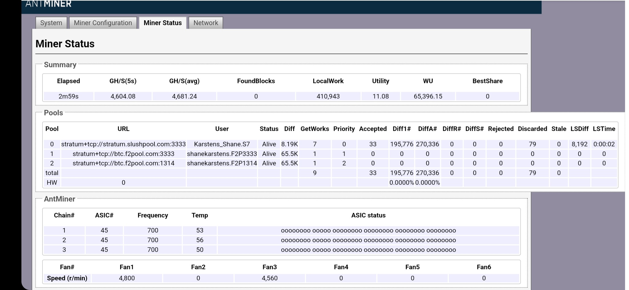Click the LSTime value 0:00:02
629x290 pixels.
click(604, 144)
